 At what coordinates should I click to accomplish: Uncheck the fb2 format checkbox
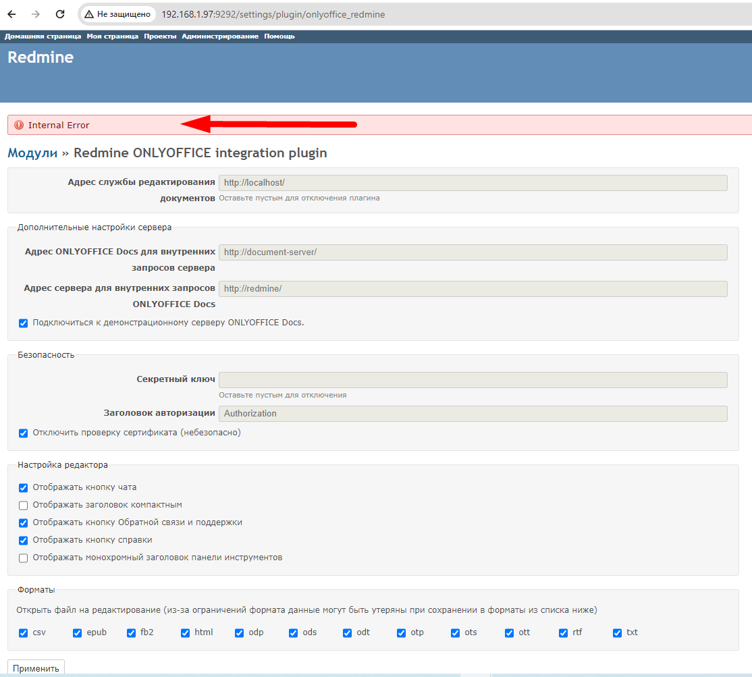131,633
